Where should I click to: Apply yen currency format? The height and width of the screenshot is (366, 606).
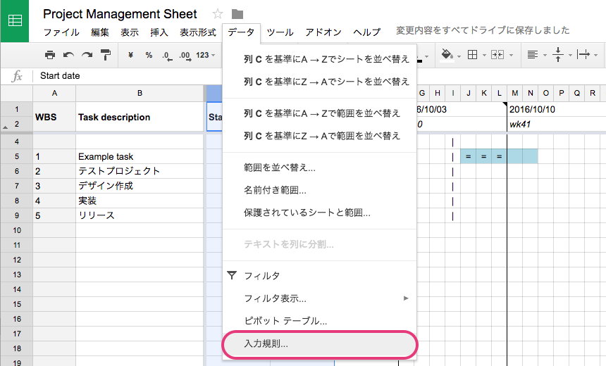click(x=130, y=55)
